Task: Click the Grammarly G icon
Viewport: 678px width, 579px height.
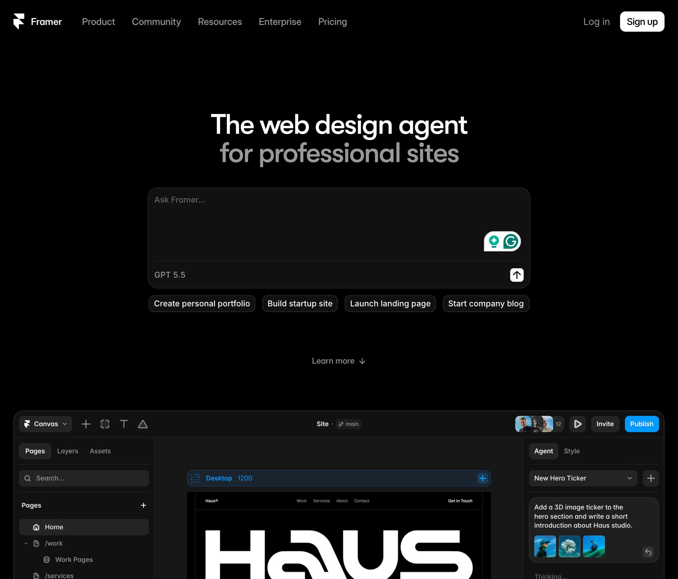Action: pyautogui.click(x=511, y=241)
